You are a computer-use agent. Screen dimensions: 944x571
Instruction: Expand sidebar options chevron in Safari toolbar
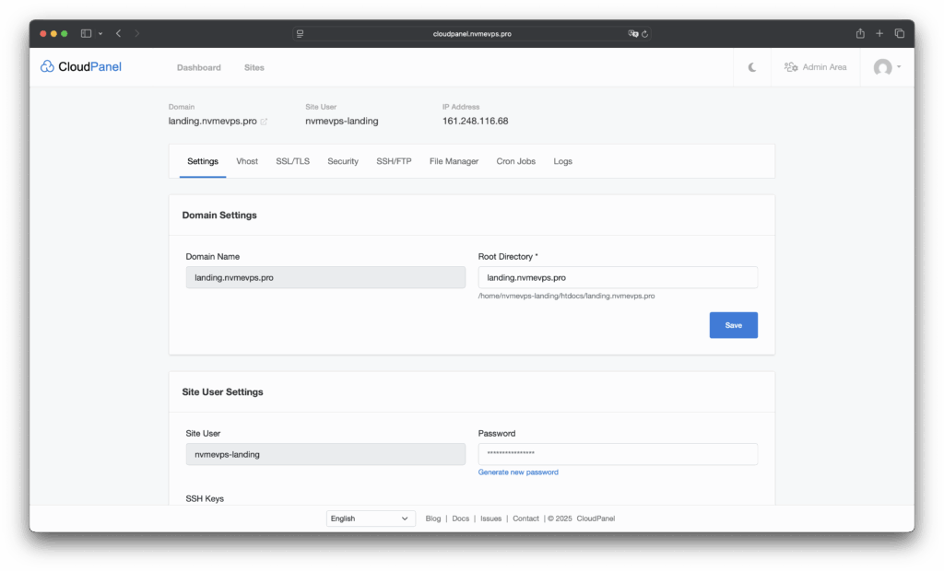click(100, 33)
